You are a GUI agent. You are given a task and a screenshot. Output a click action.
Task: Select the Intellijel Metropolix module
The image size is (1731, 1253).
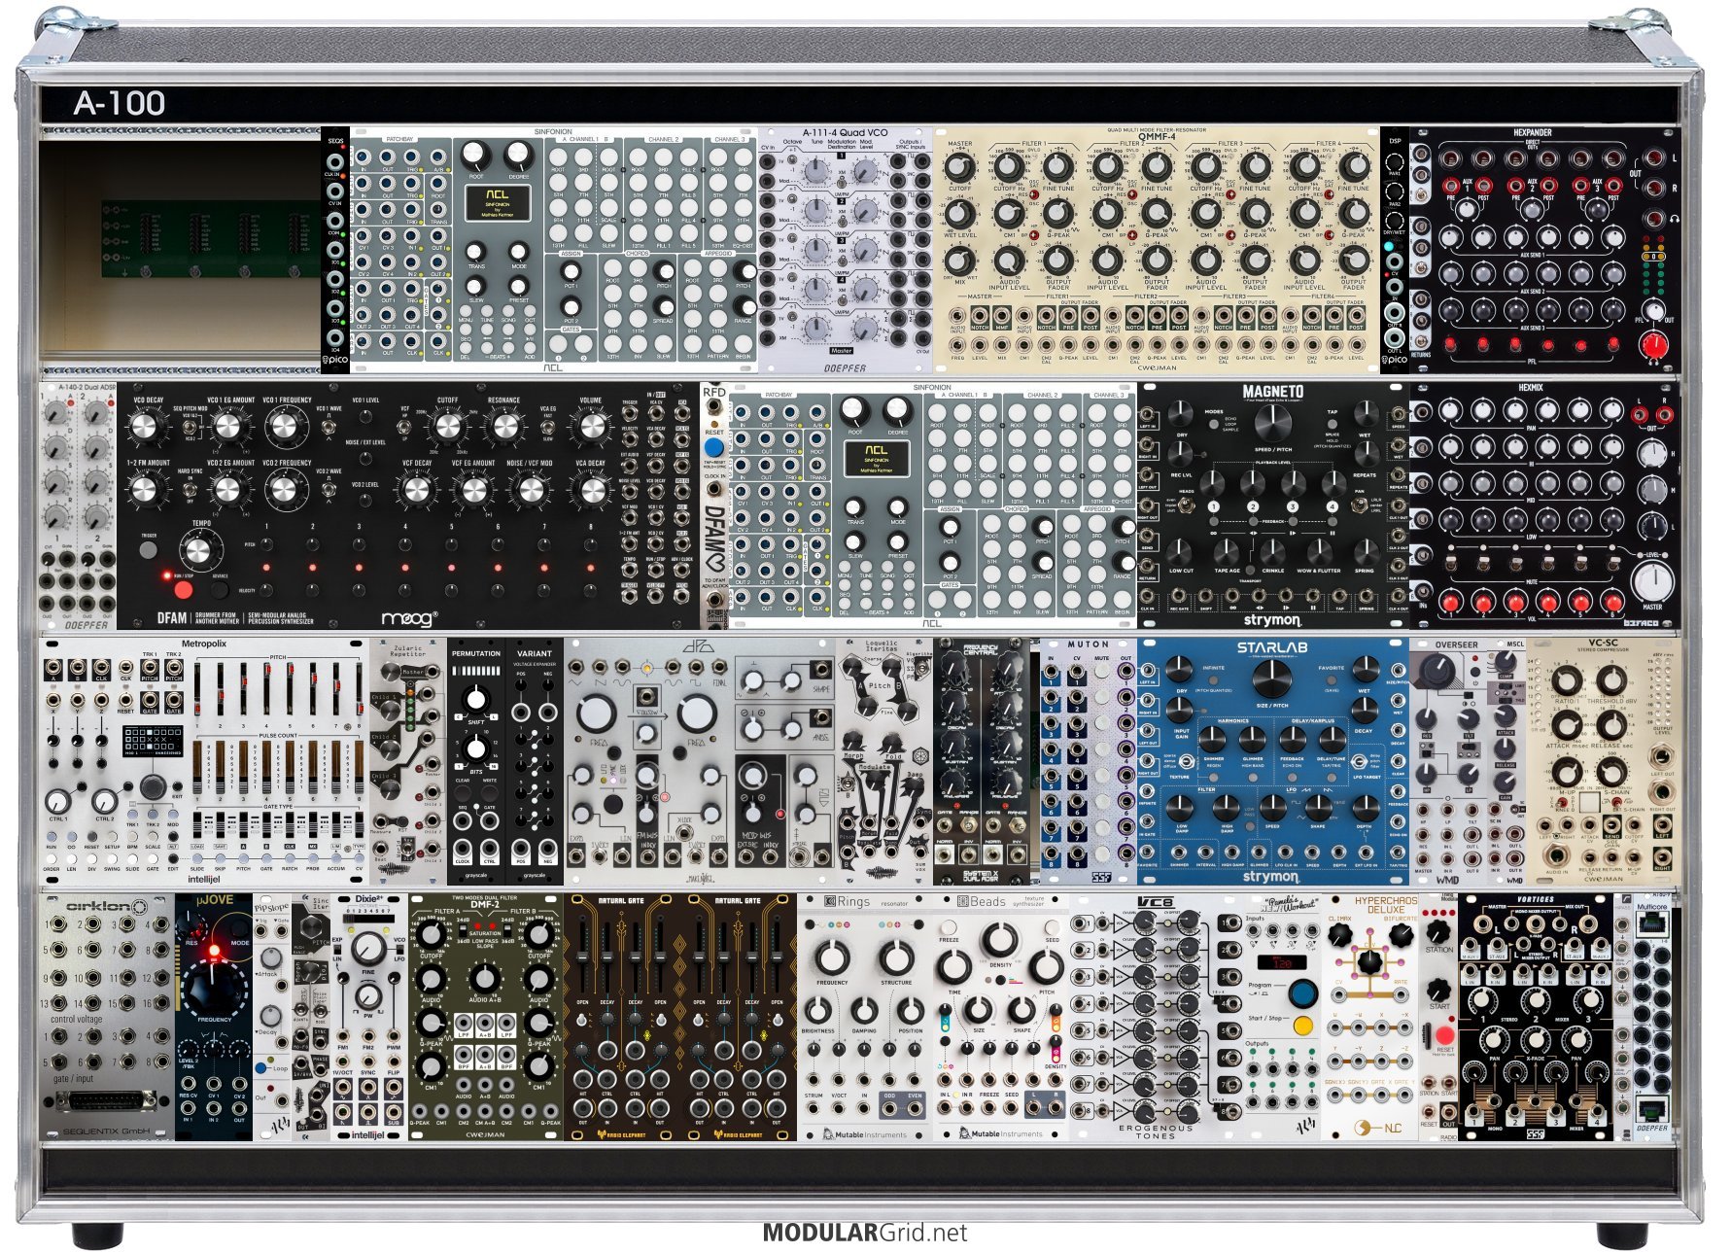(204, 761)
